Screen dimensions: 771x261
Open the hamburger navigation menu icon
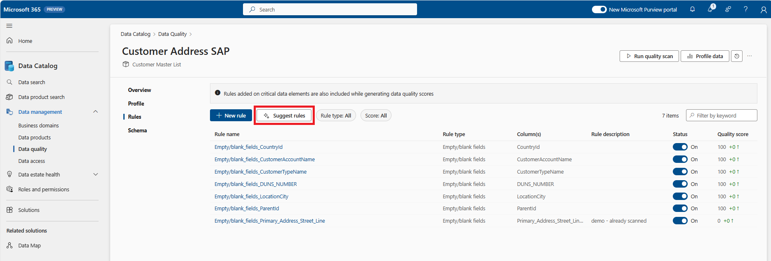coord(9,26)
